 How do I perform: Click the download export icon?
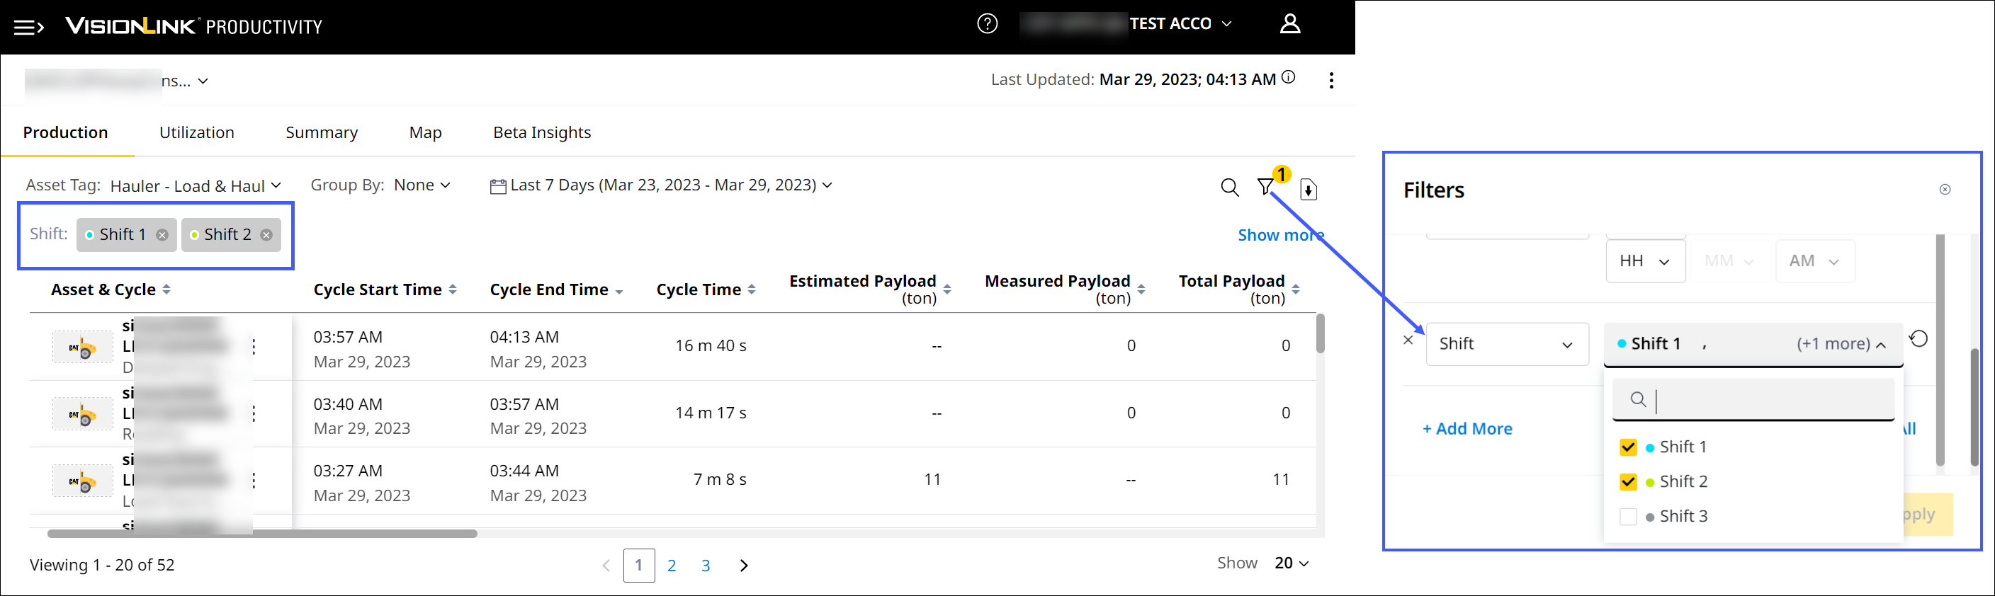click(1308, 189)
